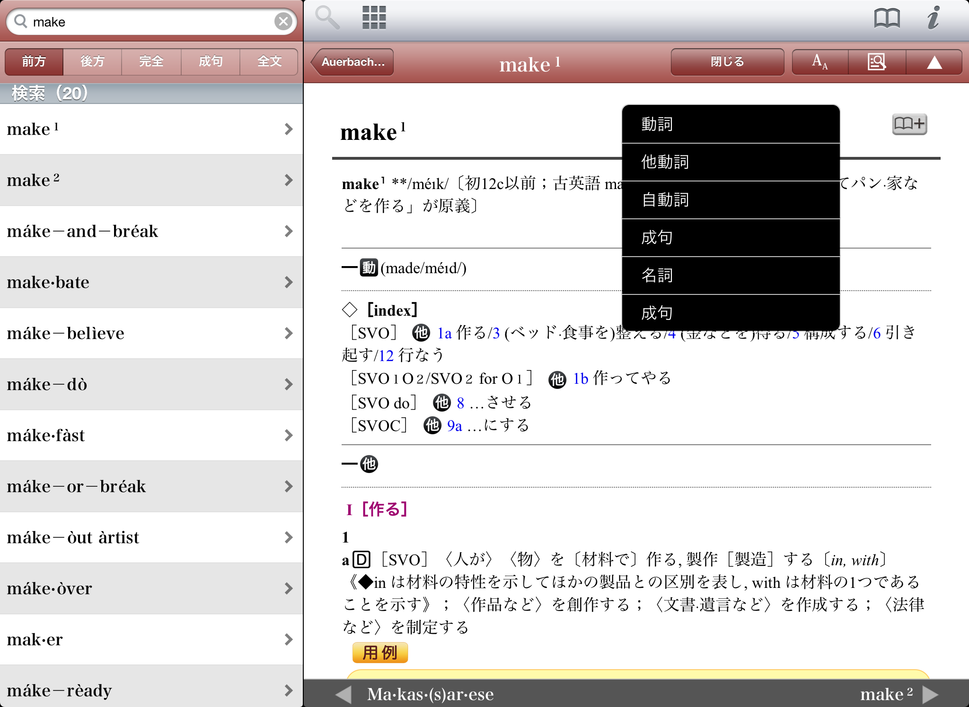Tap the in-page search icon
Screen dimensions: 969x707
tap(877, 62)
